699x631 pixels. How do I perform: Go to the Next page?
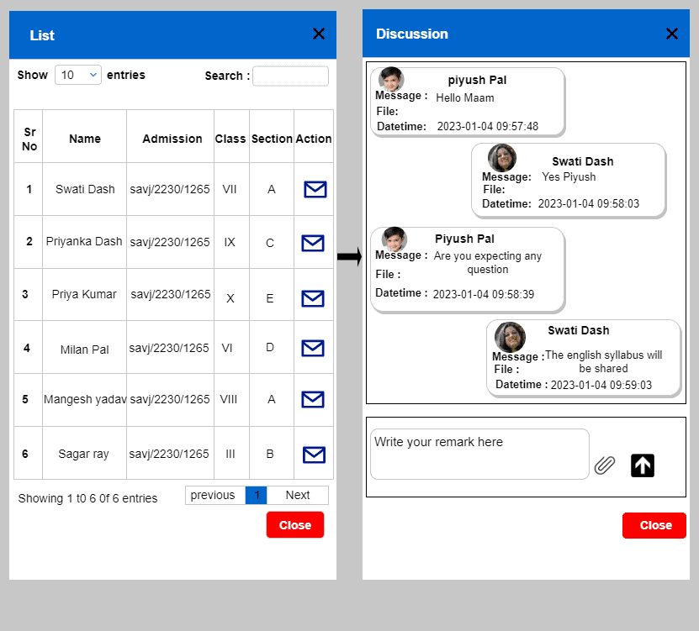click(x=298, y=495)
